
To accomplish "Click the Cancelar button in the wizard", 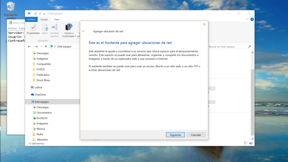I will point(196,135).
